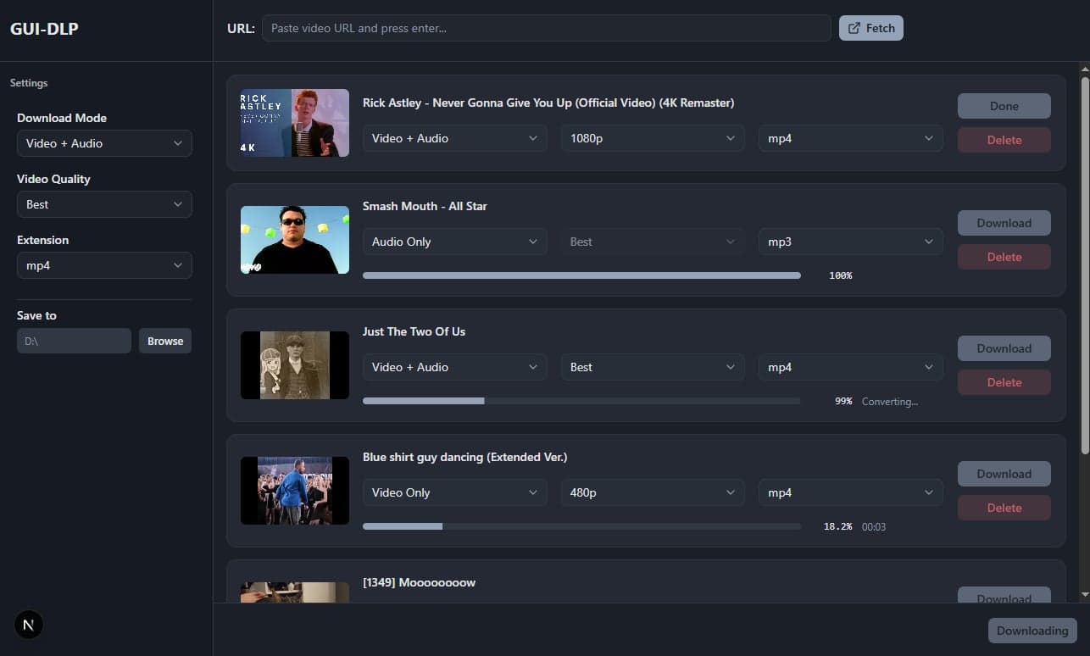The height and width of the screenshot is (656, 1090).
Task: Click the Smash Mouth download progress bar
Action: pyautogui.click(x=581, y=275)
